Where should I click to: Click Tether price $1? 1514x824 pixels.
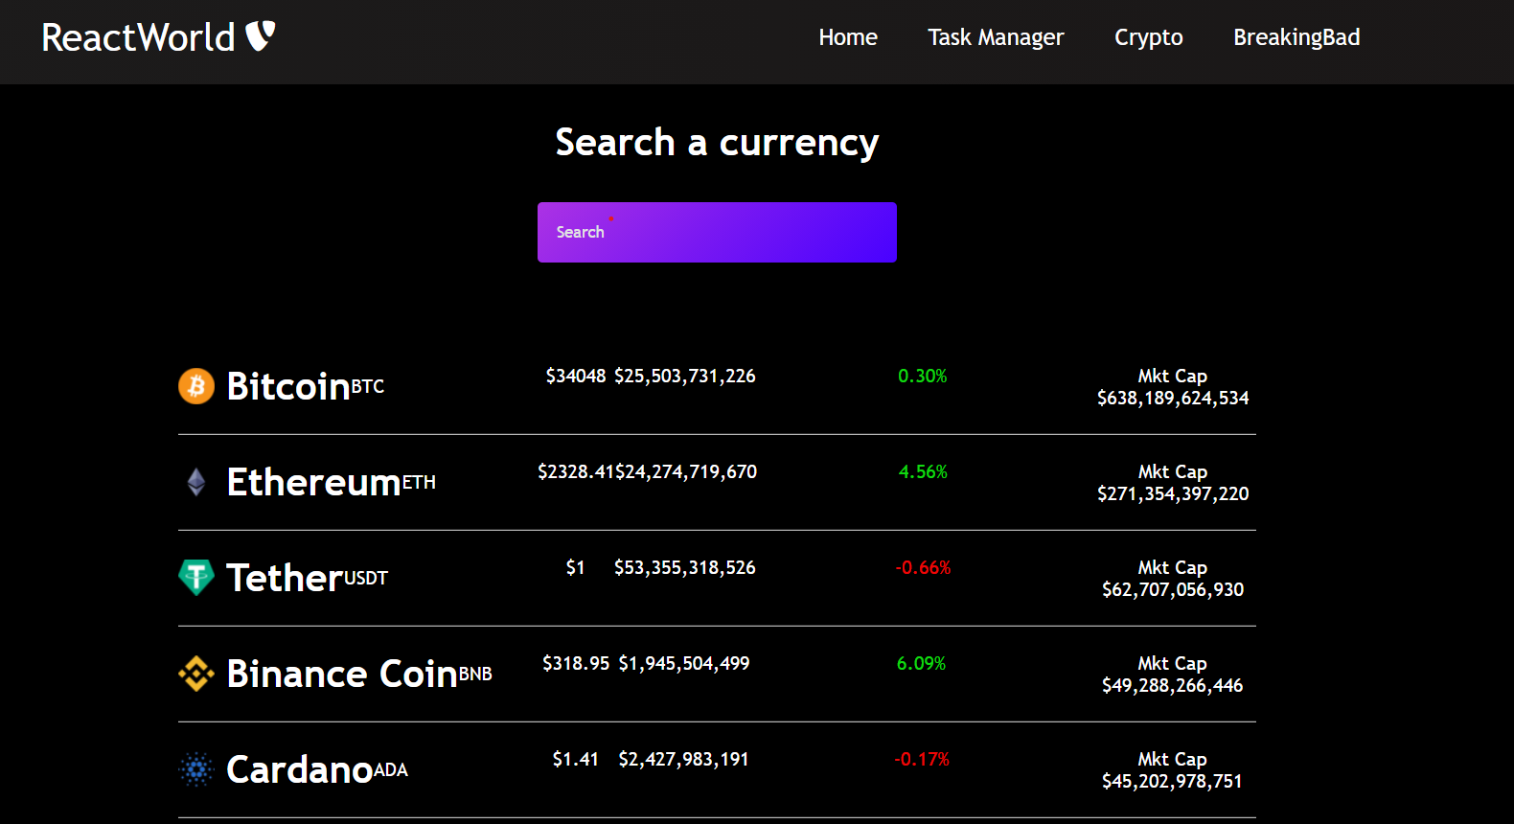click(575, 567)
